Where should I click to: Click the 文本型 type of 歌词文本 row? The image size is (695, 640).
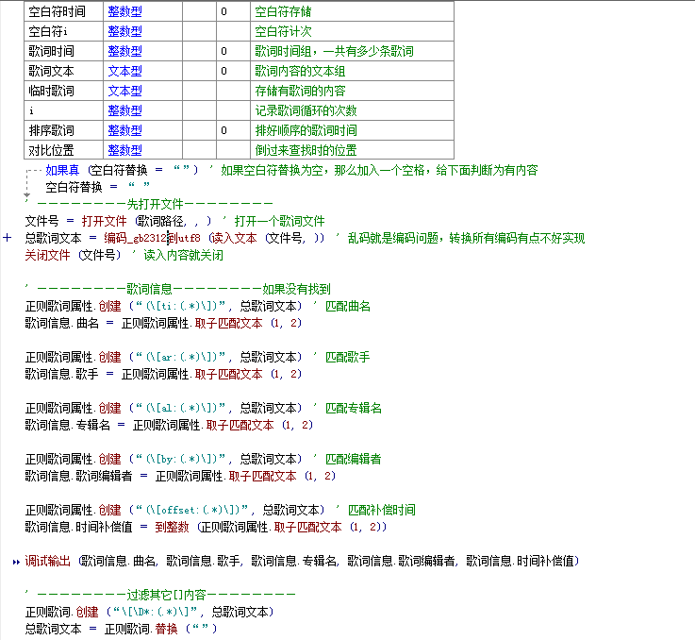pos(125,71)
